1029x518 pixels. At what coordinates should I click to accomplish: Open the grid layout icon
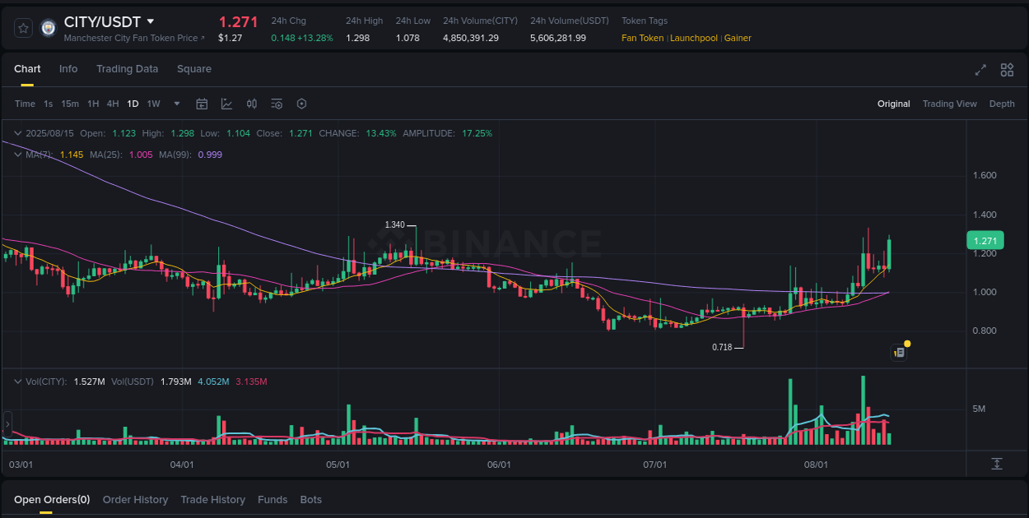(x=1007, y=70)
